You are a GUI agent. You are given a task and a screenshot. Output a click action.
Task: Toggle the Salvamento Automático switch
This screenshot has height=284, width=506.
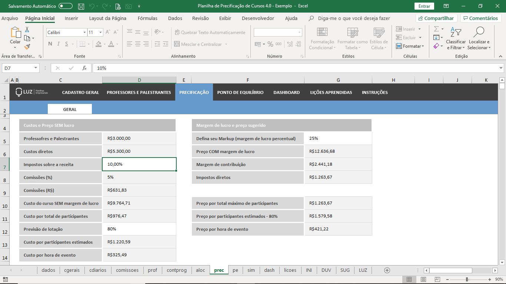66,6
